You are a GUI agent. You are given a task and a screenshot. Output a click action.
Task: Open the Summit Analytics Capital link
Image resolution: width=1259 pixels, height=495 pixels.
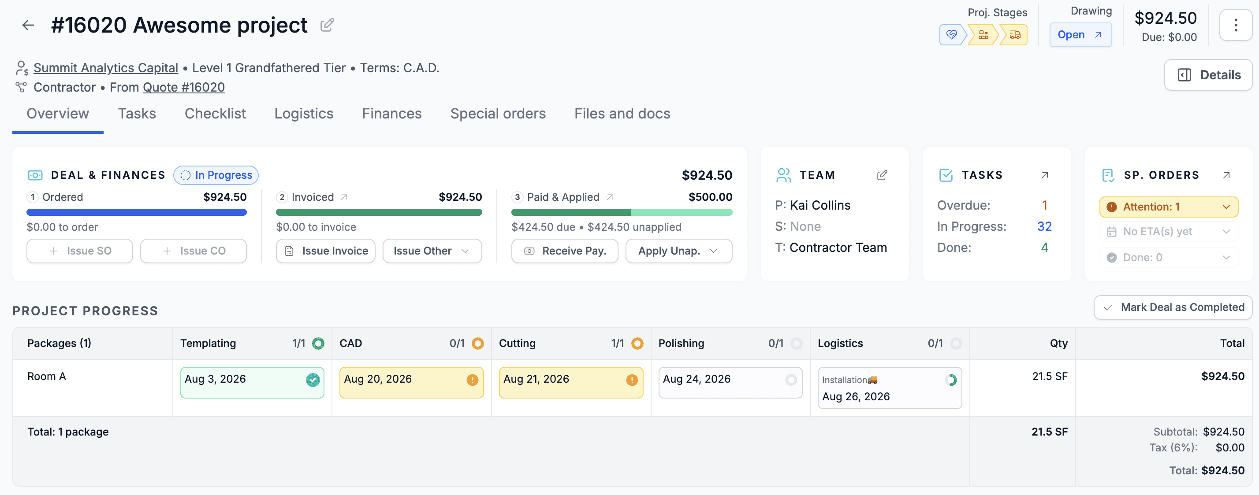(x=105, y=68)
